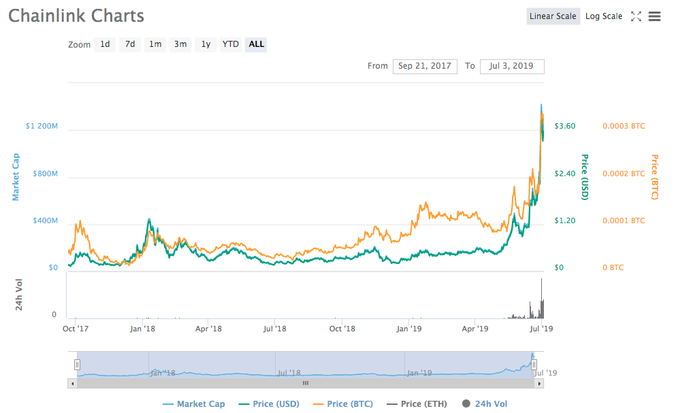Toggle the Price (USD) series legend
676x413 pixels.
tap(269, 404)
